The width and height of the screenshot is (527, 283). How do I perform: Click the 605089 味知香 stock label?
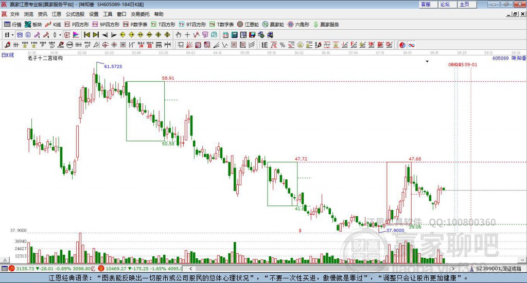tap(509, 59)
